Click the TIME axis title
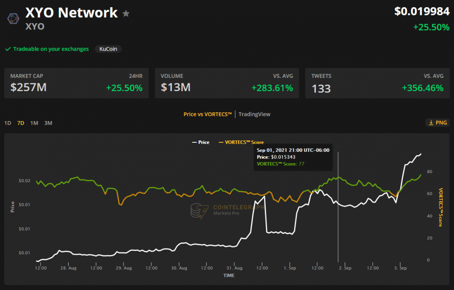Viewport: 454px width, 290px height. click(x=229, y=275)
